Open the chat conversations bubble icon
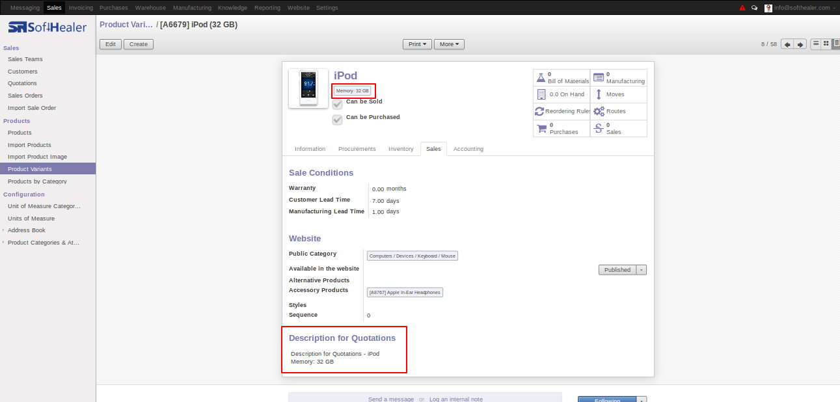Image resolution: width=840 pixels, height=402 pixels. click(755, 8)
